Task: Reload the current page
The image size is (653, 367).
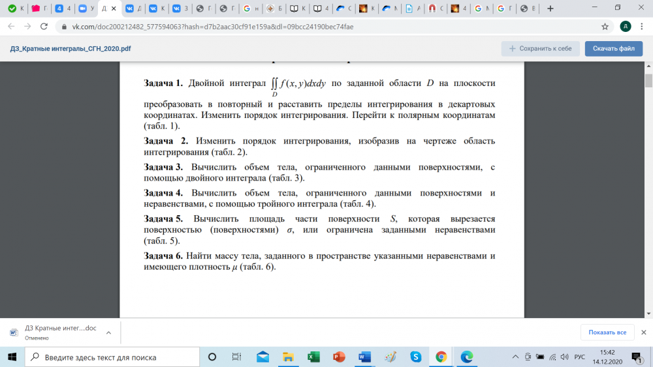Action: 44,27
